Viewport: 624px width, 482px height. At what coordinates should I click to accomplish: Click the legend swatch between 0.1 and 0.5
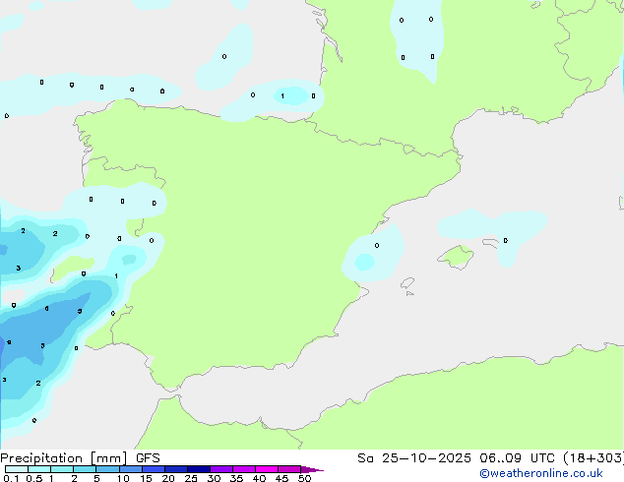(x=17, y=469)
